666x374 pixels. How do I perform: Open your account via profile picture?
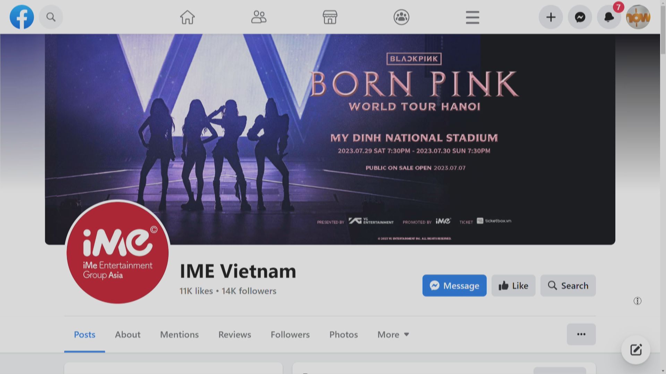638,17
